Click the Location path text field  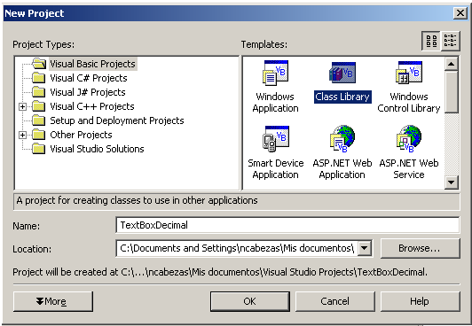(237, 248)
